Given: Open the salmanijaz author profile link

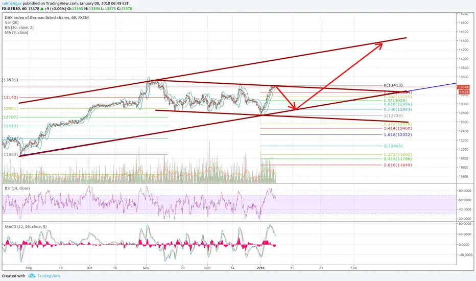Looking at the screenshot, I should point(11,4).
